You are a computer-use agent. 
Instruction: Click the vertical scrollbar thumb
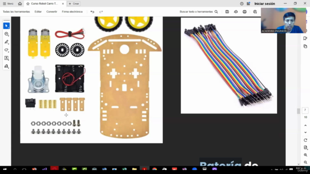[298, 111]
